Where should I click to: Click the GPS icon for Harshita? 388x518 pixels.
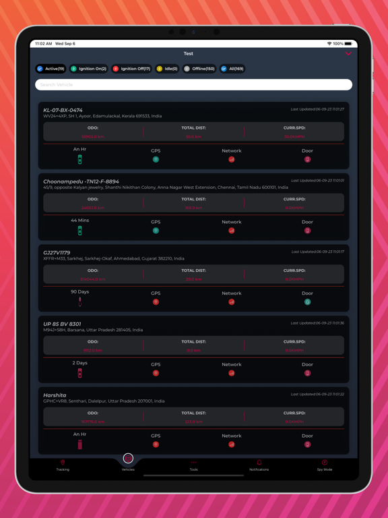click(x=156, y=444)
